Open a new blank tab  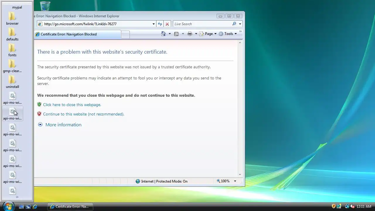pyautogui.click(x=125, y=34)
